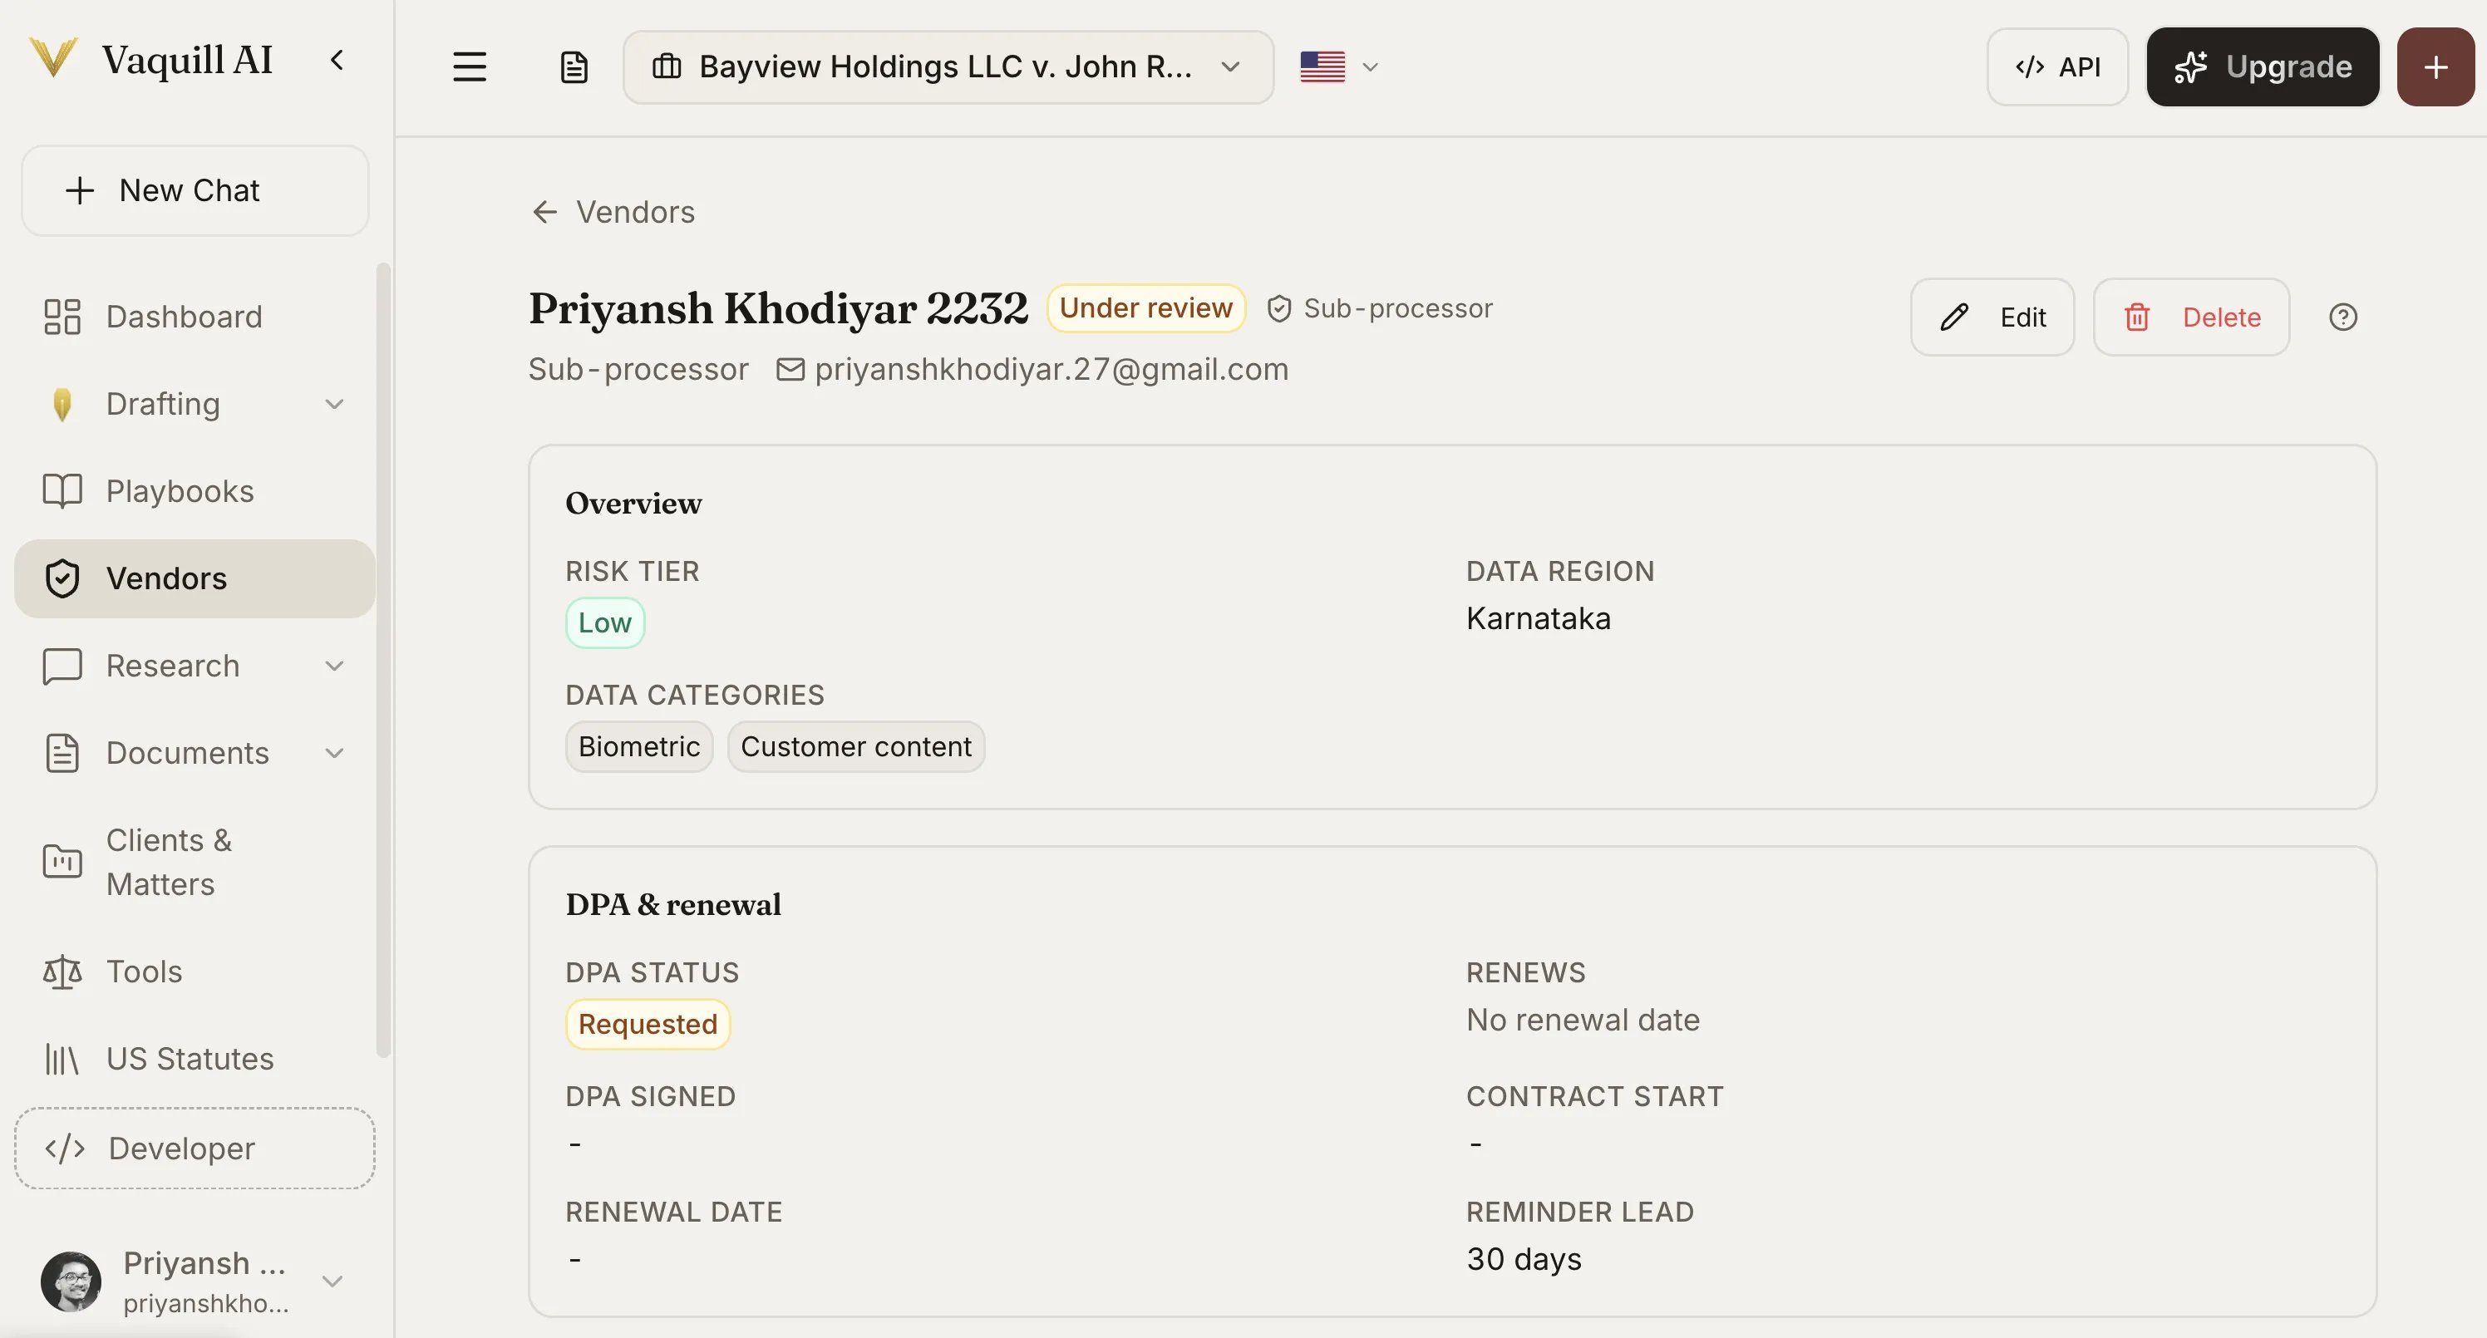Open Playbooks from the sidebar
Image resolution: width=2487 pixels, height=1338 pixels.
pos(194,491)
